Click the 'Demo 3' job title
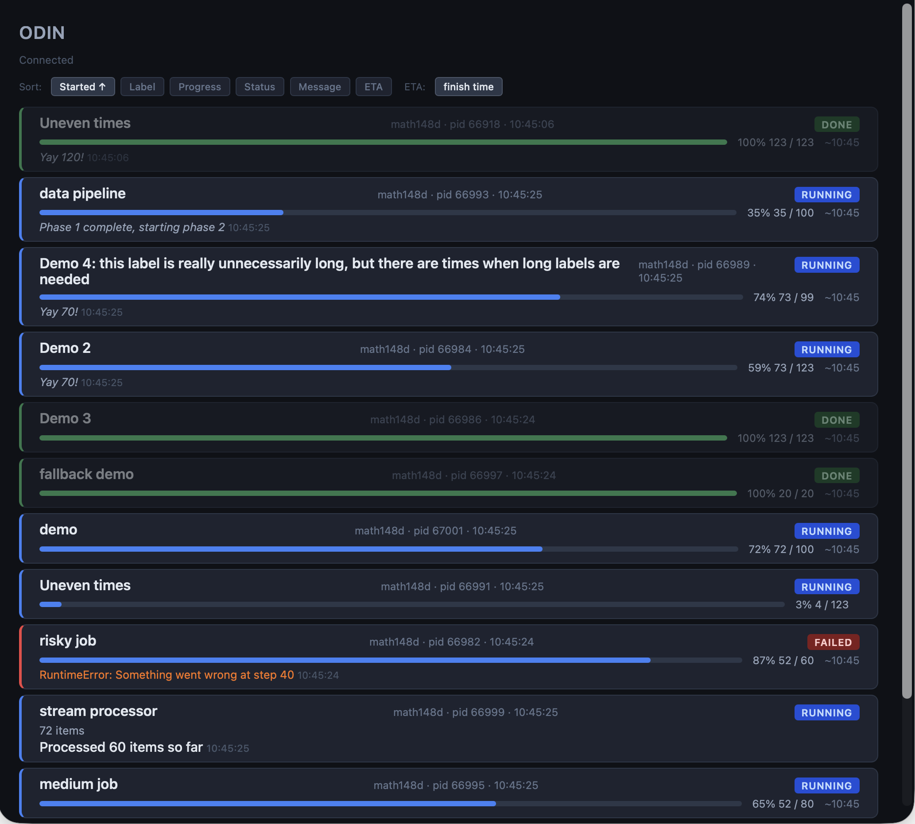 click(65, 418)
